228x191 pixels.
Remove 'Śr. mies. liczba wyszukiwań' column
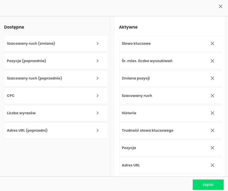[x=212, y=61]
